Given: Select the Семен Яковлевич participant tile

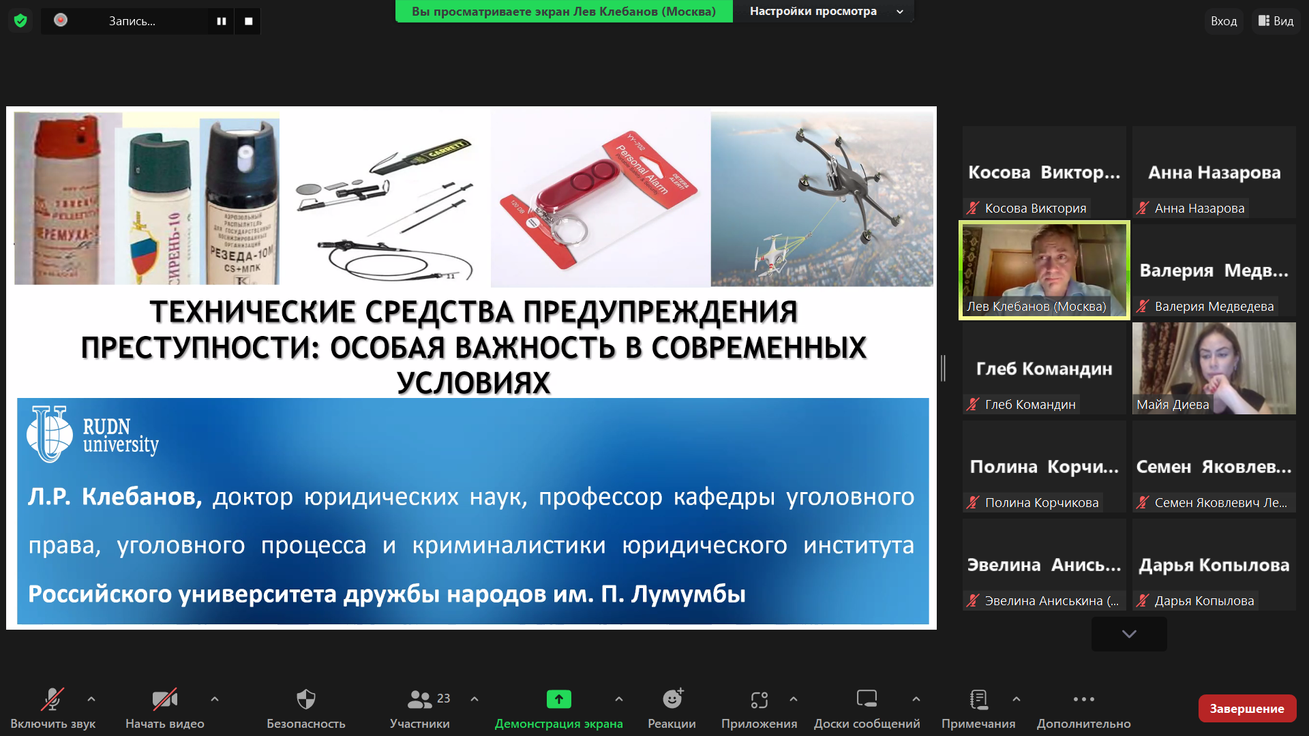Looking at the screenshot, I should (1214, 466).
